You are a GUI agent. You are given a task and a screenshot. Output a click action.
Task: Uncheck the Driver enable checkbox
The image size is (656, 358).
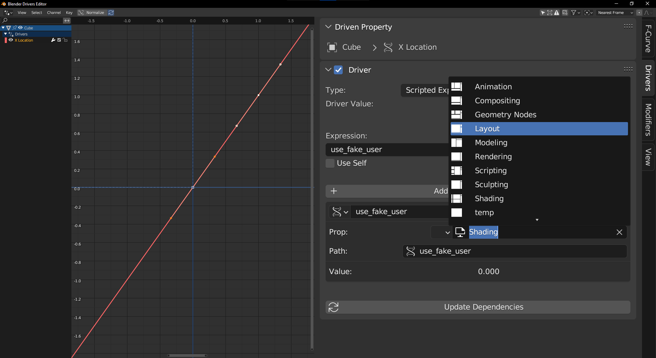click(x=338, y=70)
